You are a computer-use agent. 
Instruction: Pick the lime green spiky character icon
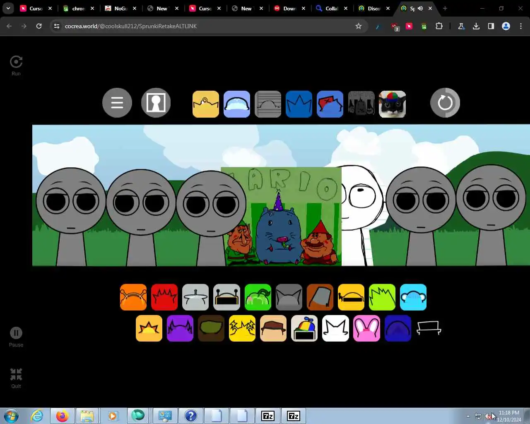[382, 297]
